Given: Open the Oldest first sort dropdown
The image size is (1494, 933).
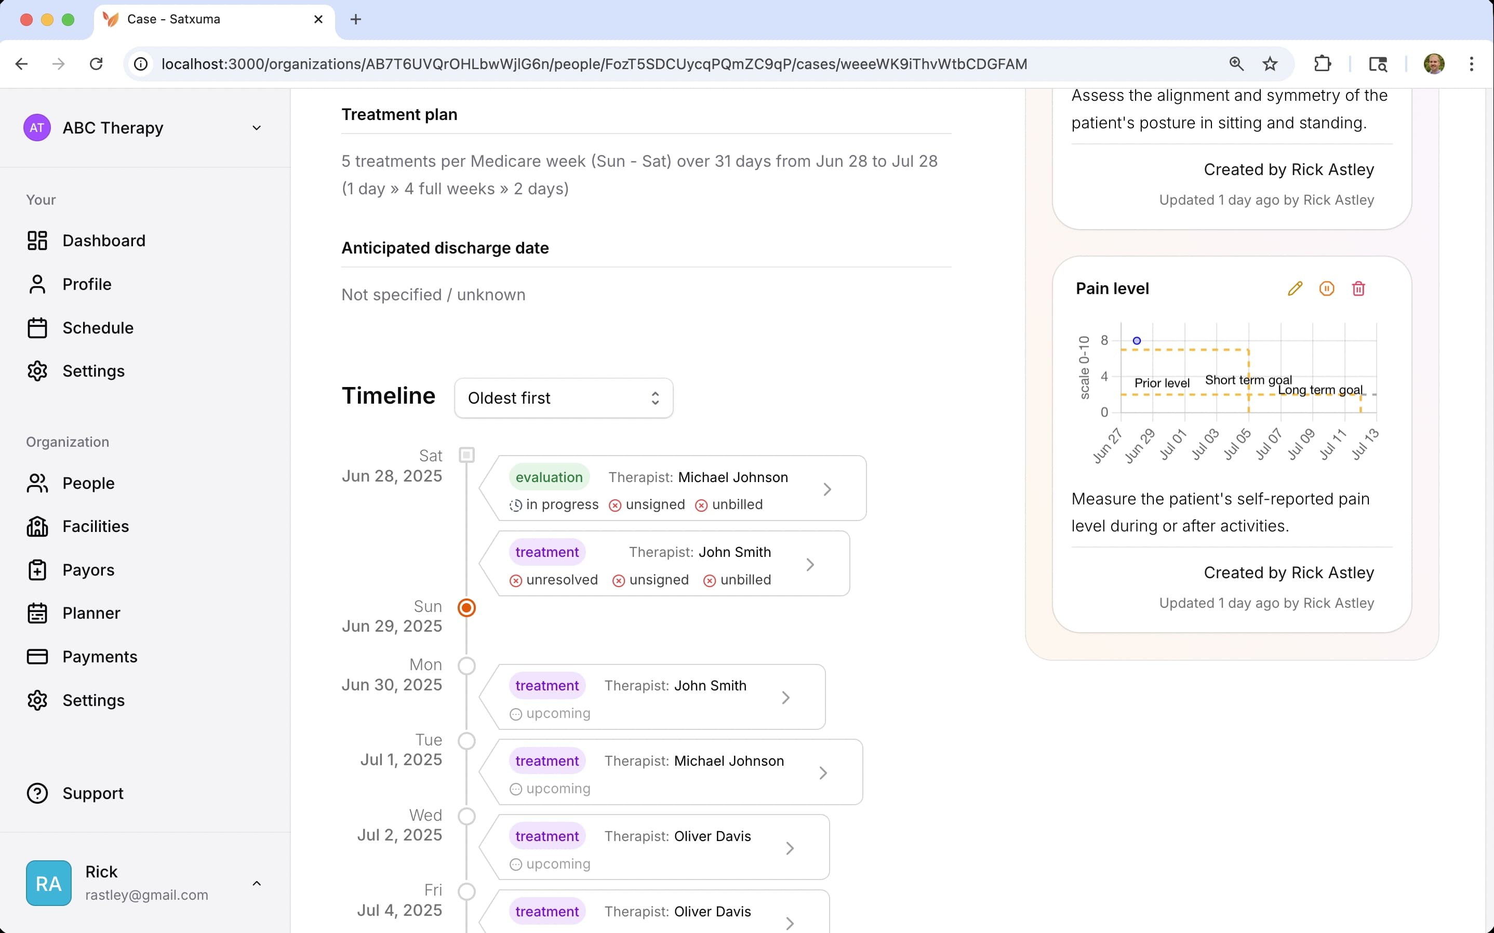Looking at the screenshot, I should 563,398.
